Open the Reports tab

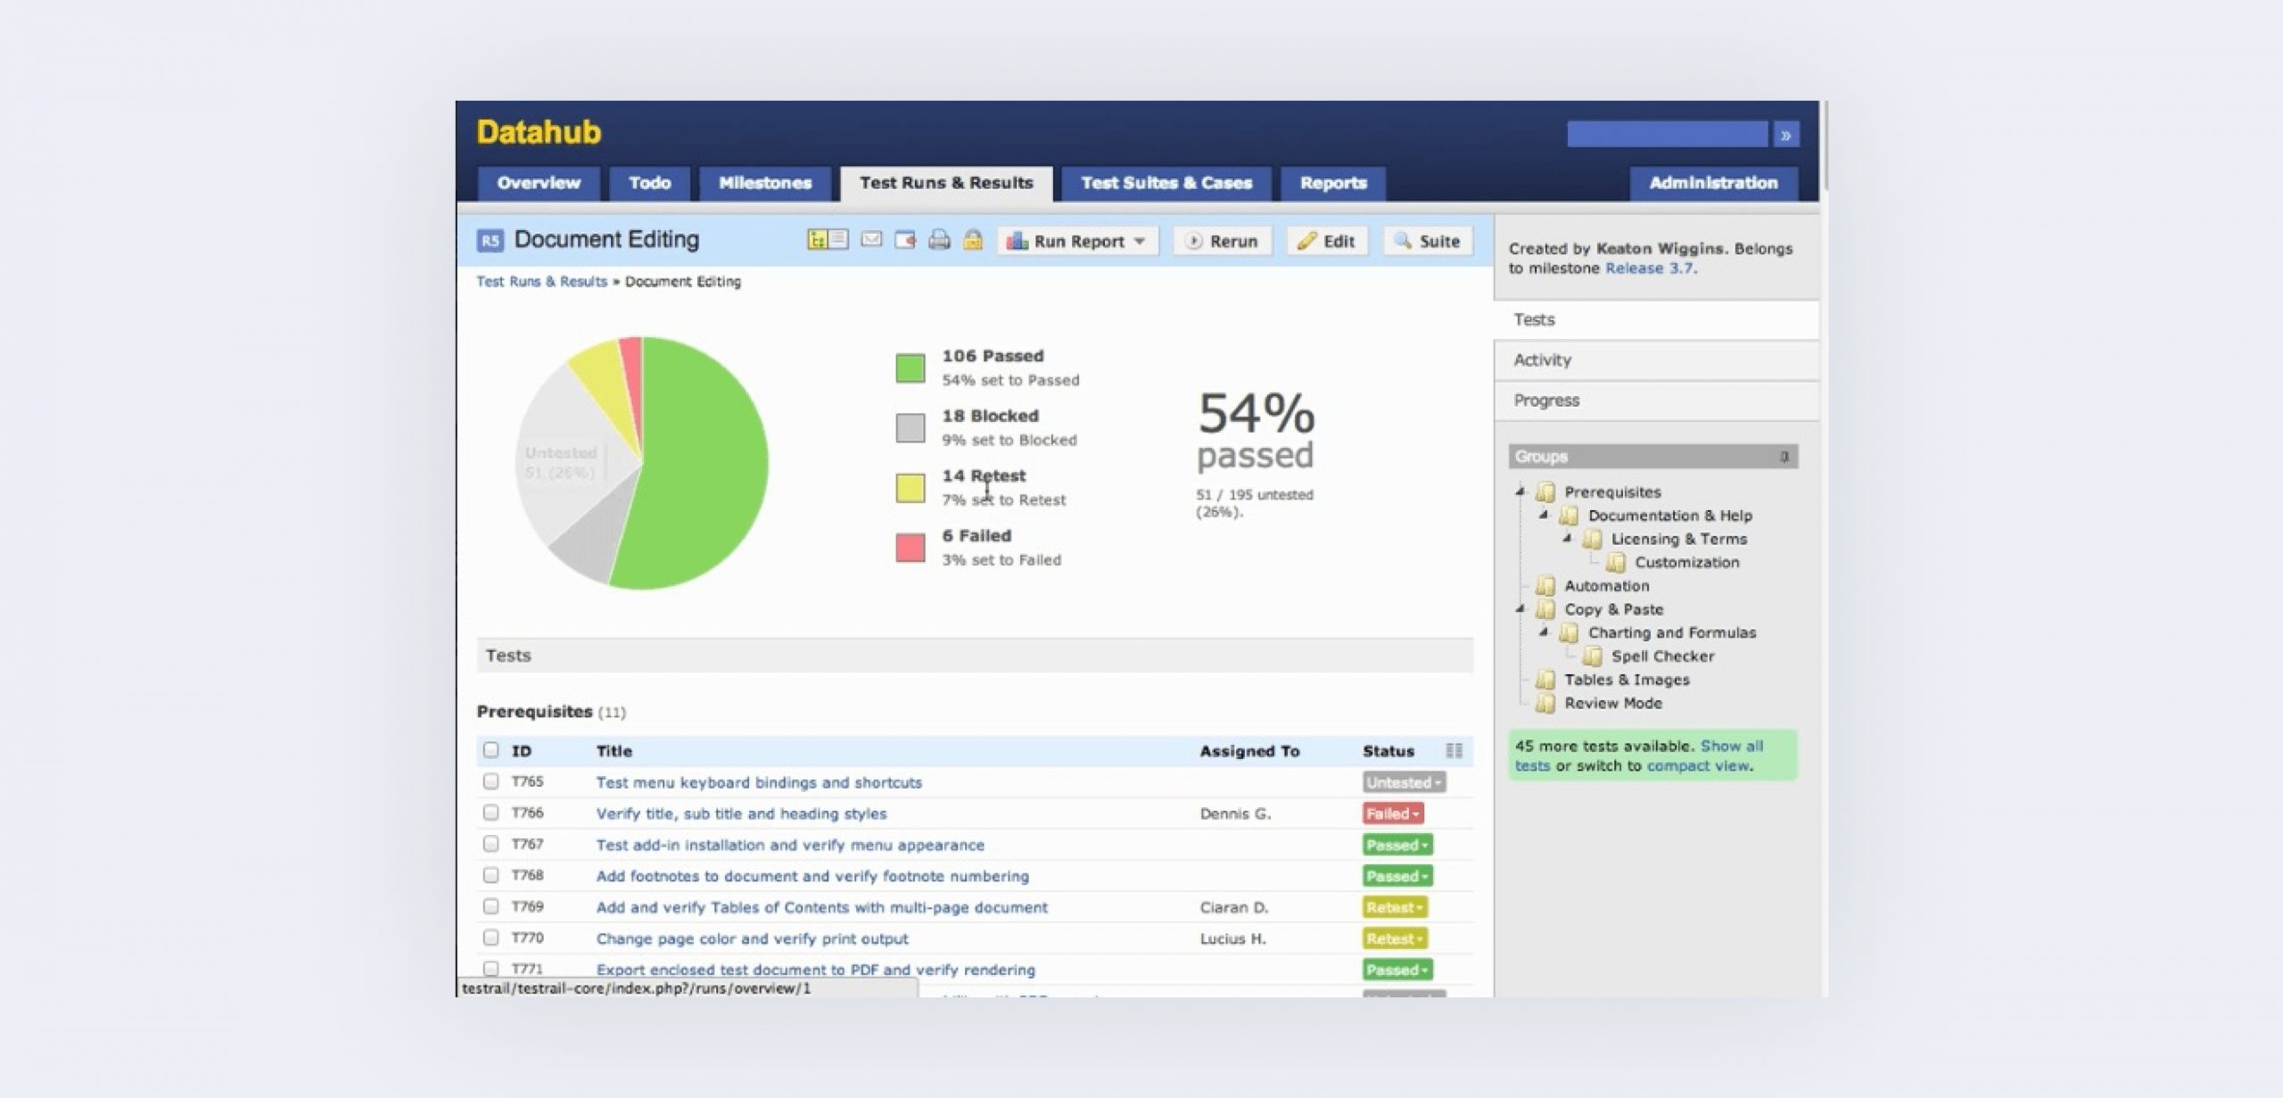pyautogui.click(x=1332, y=183)
